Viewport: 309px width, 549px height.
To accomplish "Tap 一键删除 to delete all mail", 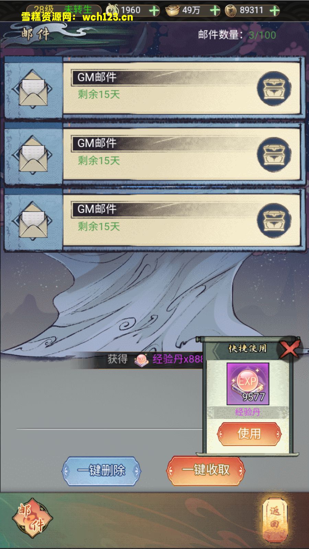I will click(x=101, y=470).
